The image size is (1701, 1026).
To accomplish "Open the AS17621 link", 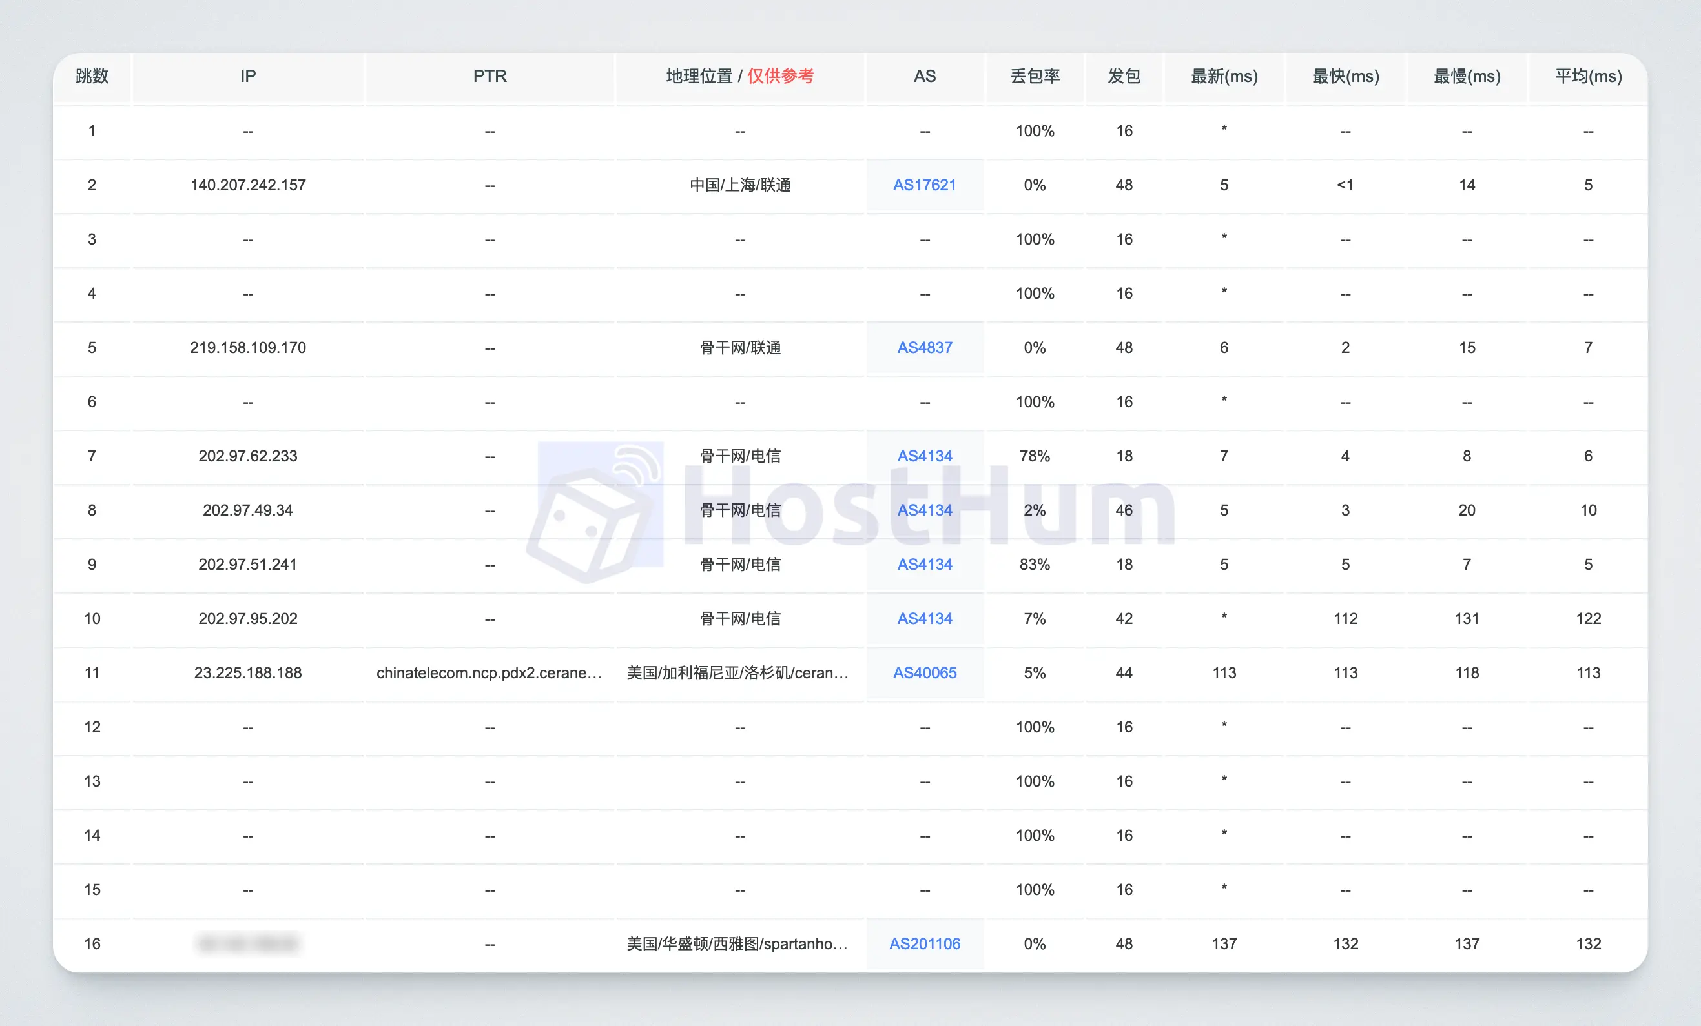I will [x=924, y=185].
